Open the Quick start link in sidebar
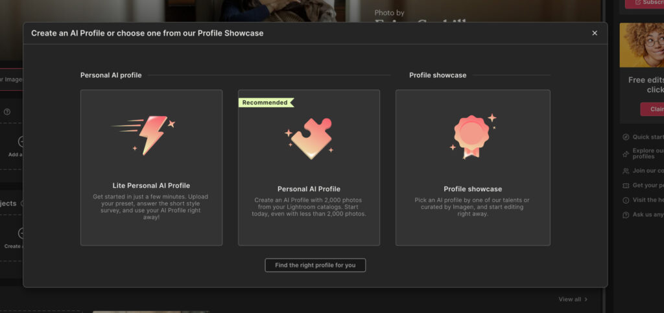This screenshot has height=313, width=664. tap(648, 137)
